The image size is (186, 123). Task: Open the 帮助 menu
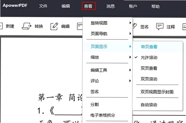click(155, 7)
